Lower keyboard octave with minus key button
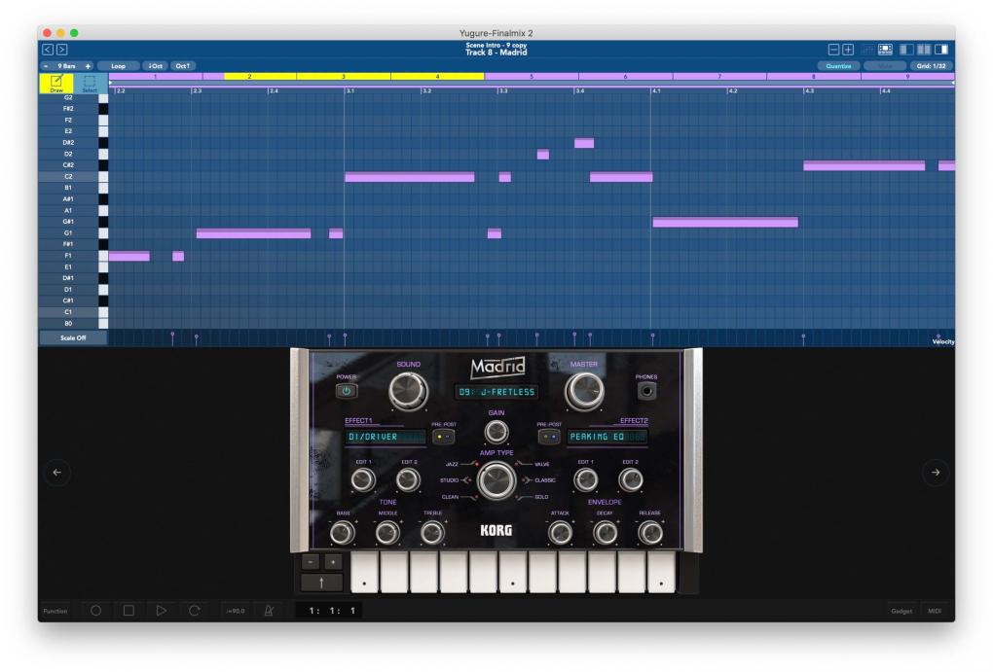The image size is (993, 672). point(311,561)
